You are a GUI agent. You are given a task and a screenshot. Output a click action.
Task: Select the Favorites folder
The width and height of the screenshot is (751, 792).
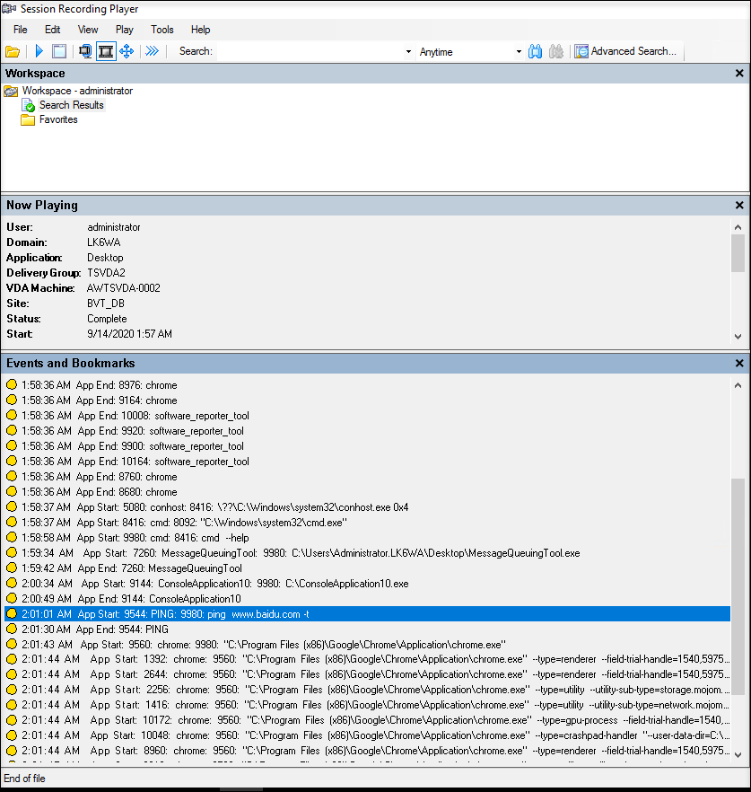click(57, 119)
